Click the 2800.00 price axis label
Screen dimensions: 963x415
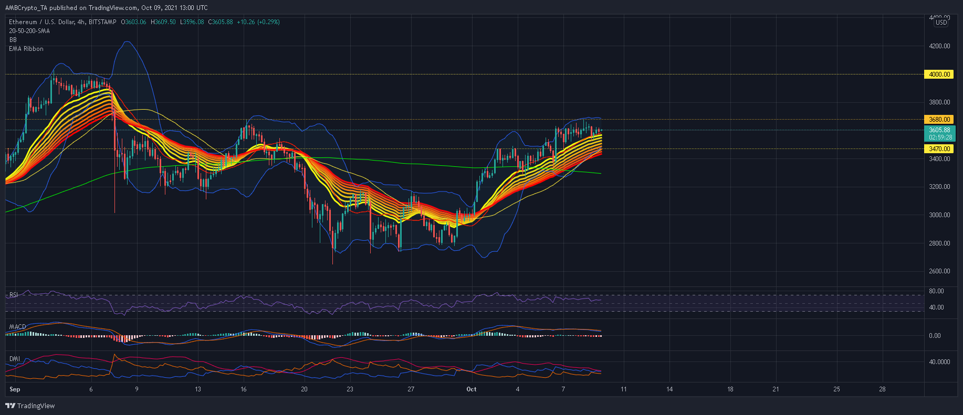[939, 243]
